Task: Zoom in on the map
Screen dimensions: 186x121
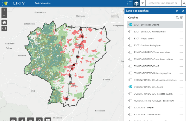Action: (4, 10)
